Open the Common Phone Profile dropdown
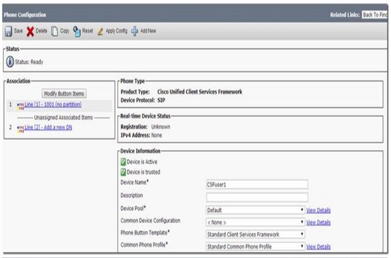This screenshot has height=258, width=391. pos(255,247)
